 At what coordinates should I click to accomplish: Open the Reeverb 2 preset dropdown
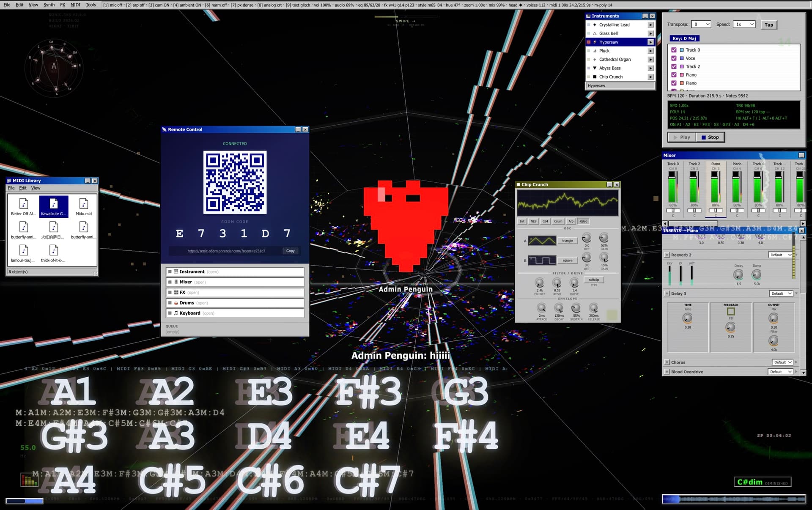coord(780,255)
